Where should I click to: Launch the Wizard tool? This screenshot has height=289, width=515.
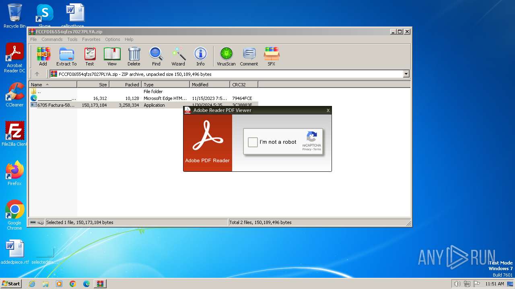click(x=178, y=56)
